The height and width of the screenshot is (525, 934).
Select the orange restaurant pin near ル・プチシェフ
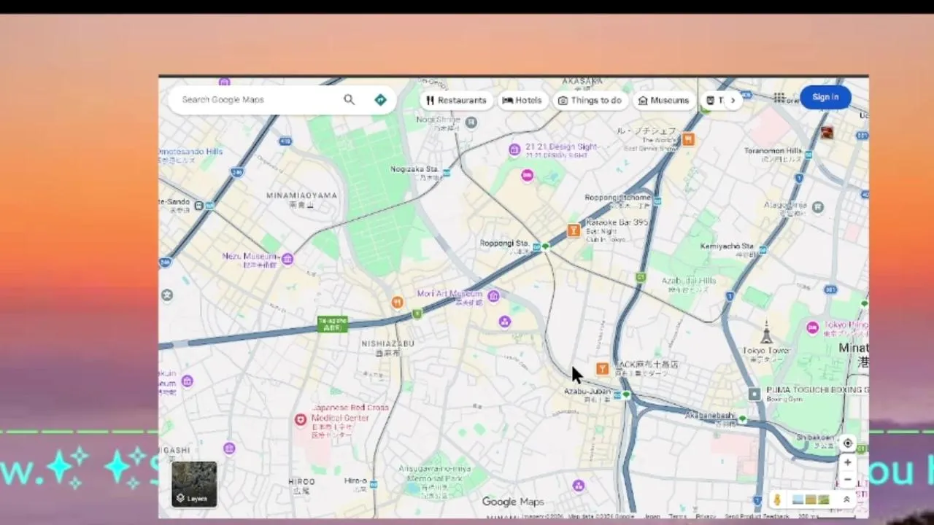688,140
